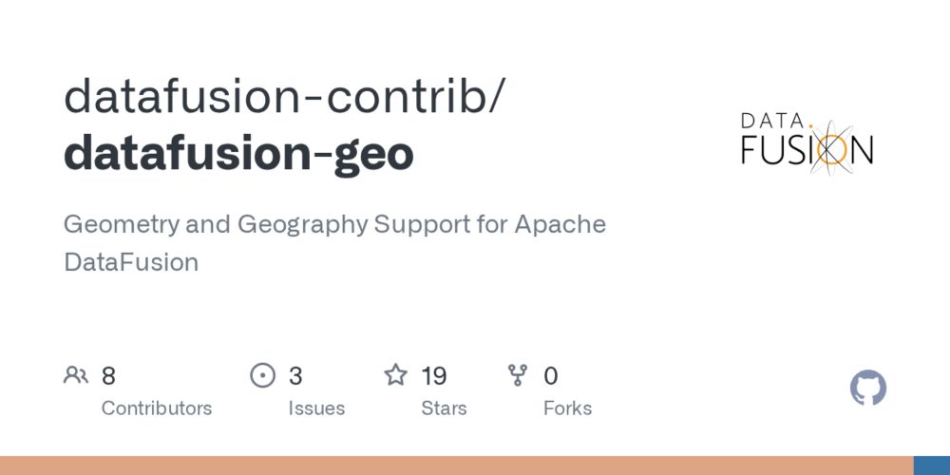Click the contributors count 8
Image resolution: width=950 pixels, height=475 pixels.
(x=108, y=376)
